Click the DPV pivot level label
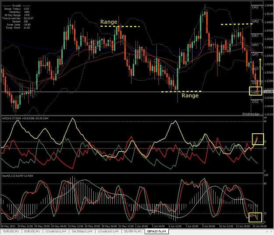The height and width of the screenshot is (235, 274). point(255,54)
